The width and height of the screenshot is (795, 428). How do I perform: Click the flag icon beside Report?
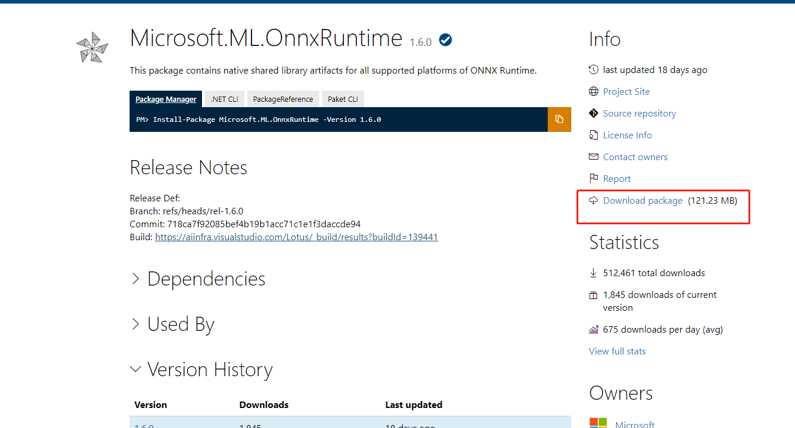coord(594,179)
